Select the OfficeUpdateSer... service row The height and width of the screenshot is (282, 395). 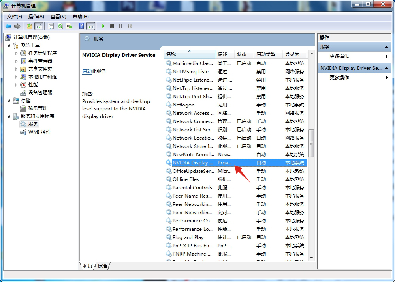coord(236,171)
